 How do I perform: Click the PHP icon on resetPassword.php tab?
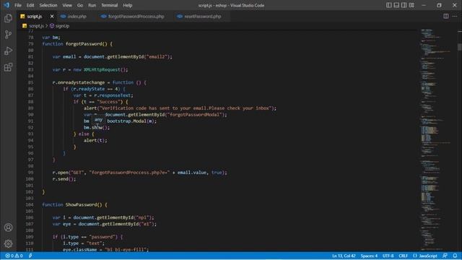pos(180,17)
